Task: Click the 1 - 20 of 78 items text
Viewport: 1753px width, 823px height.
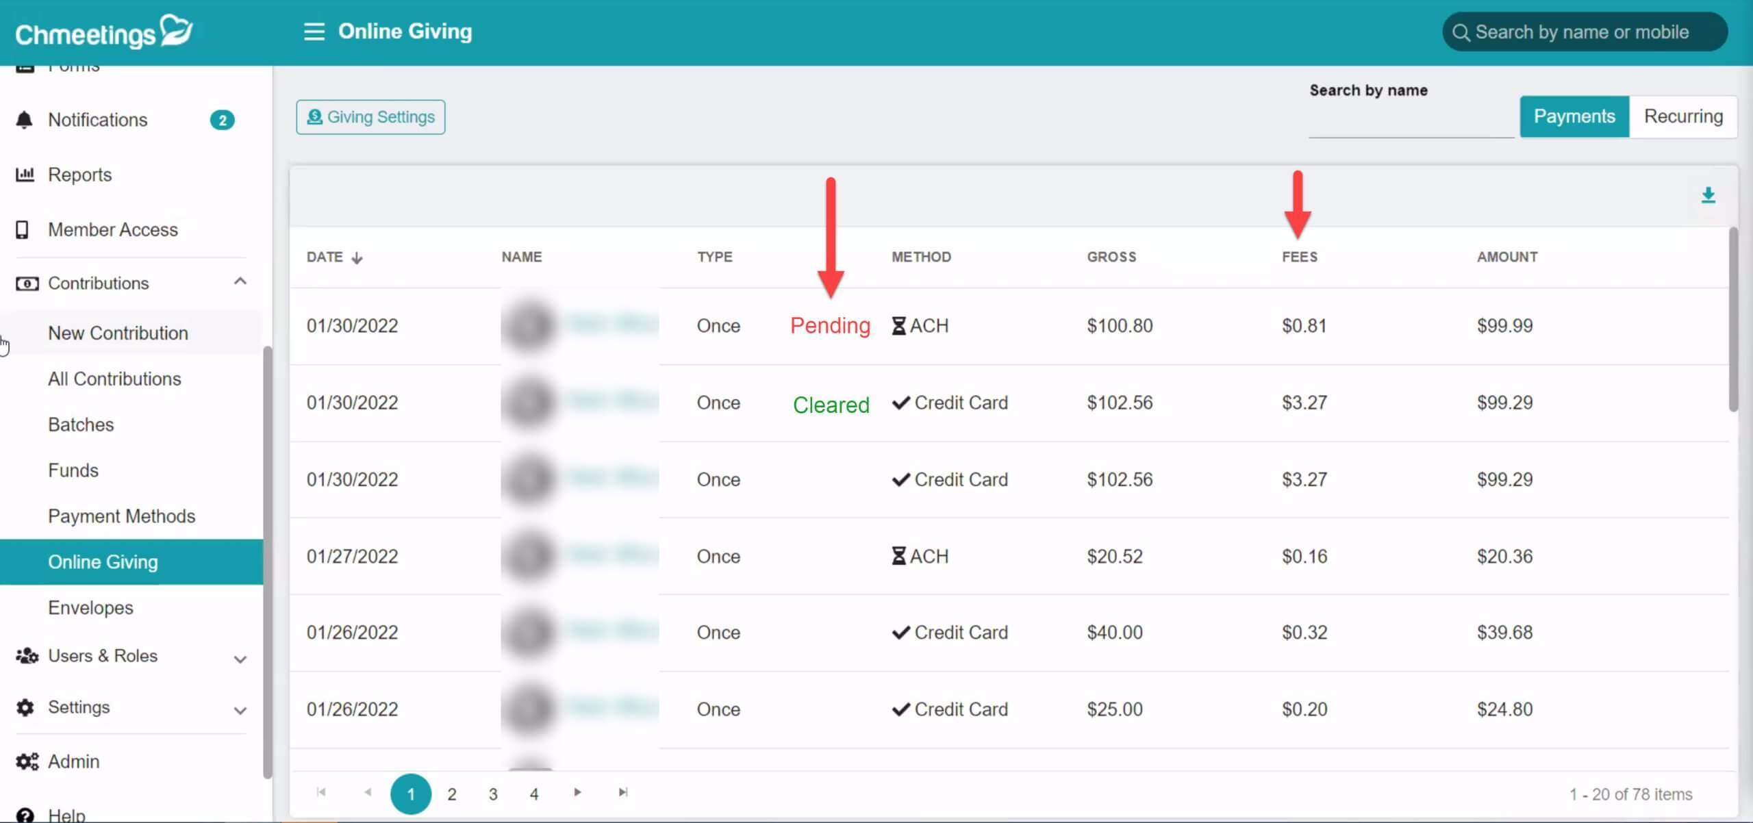Action: click(x=1630, y=794)
